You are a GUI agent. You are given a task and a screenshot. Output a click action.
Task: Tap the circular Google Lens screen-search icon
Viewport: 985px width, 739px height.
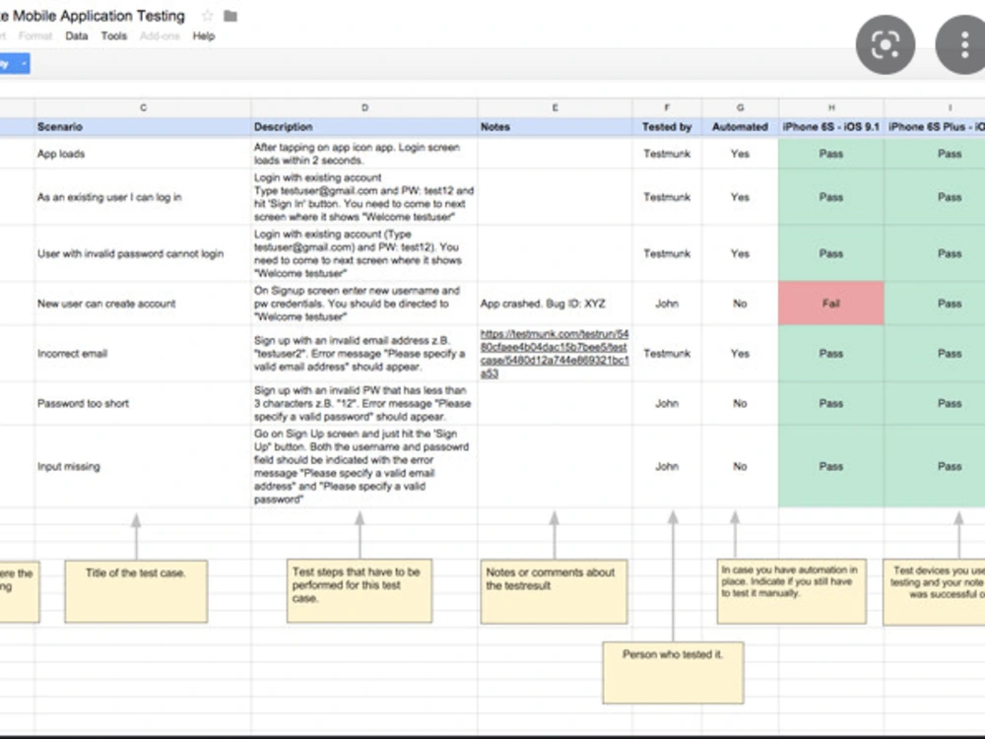point(885,44)
